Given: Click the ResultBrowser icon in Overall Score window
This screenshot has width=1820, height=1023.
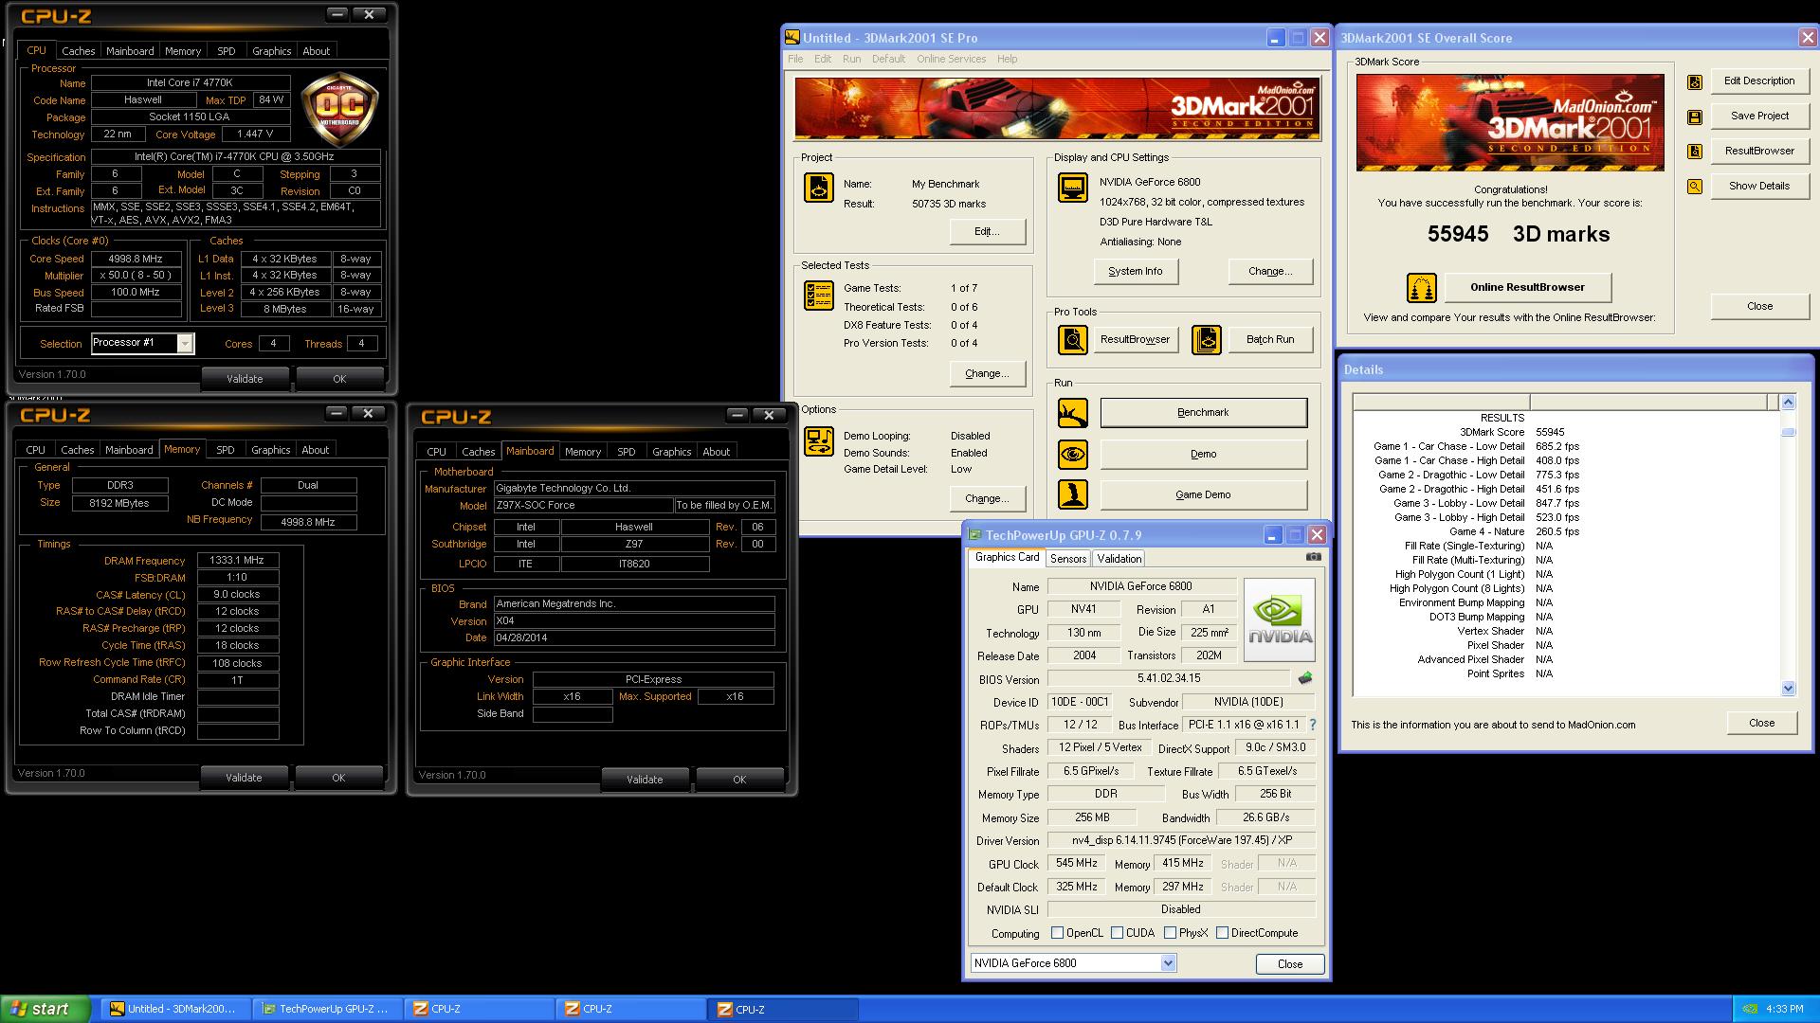Looking at the screenshot, I should 1695,152.
